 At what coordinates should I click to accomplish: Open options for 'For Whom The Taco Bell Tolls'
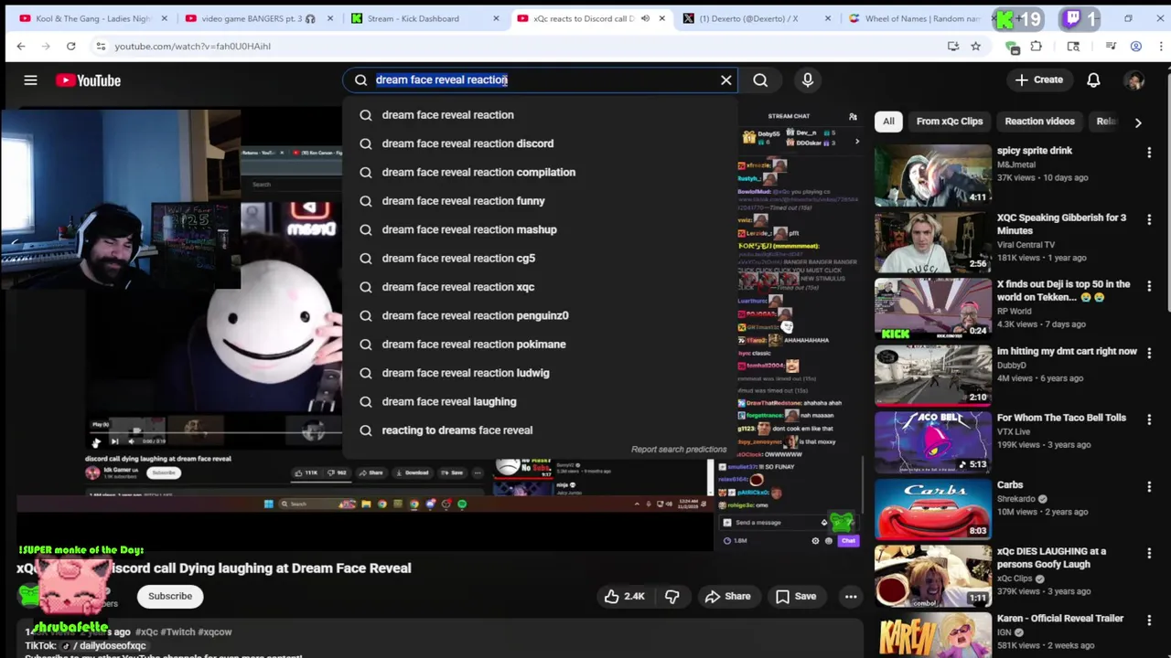[1149, 420]
